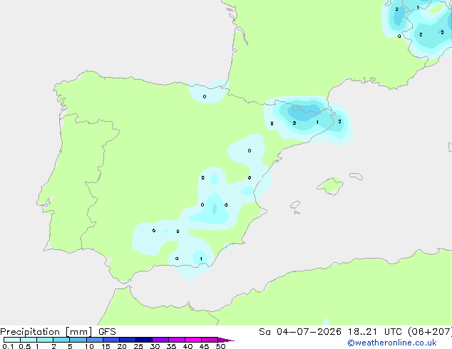Click the legend value '0.5'
The image size is (452, 349).
[24, 346]
